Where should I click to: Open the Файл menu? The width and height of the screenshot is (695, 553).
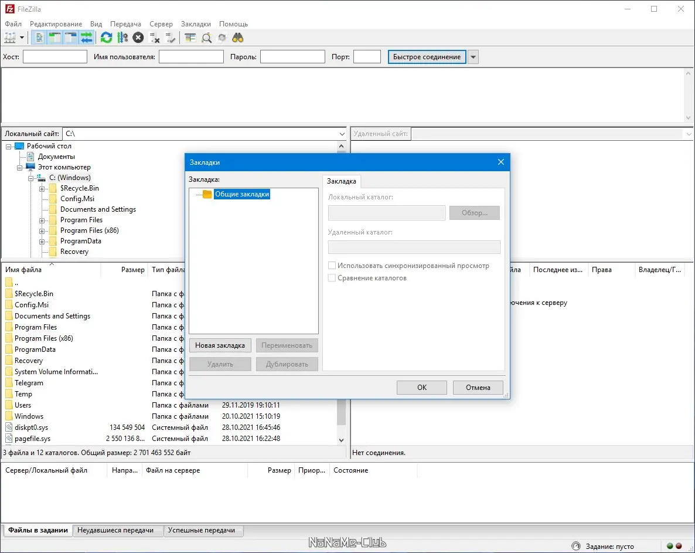13,24
